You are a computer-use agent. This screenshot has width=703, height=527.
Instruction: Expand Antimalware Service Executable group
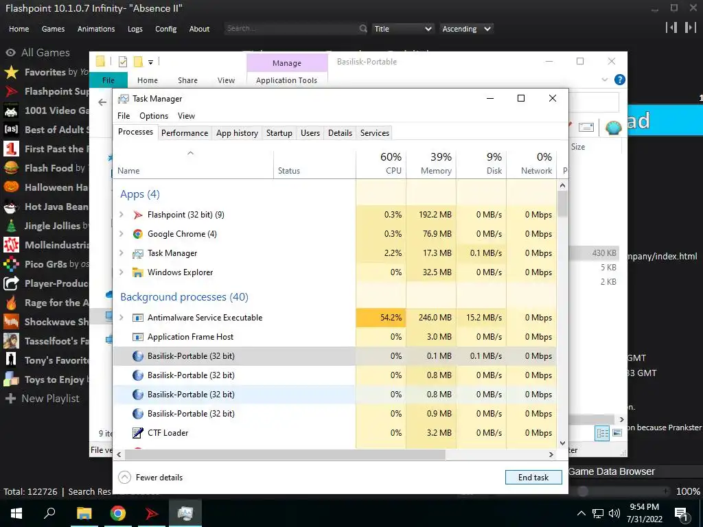[x=122, y=318]
